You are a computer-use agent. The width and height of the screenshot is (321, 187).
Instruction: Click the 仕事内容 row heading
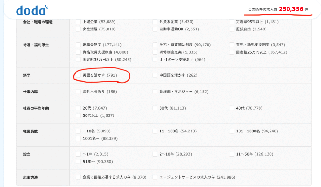tap(30, 92)
